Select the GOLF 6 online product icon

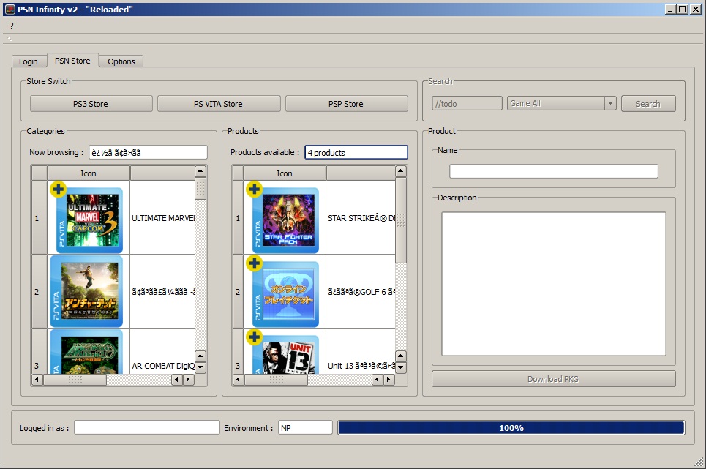tap(285, 294)
